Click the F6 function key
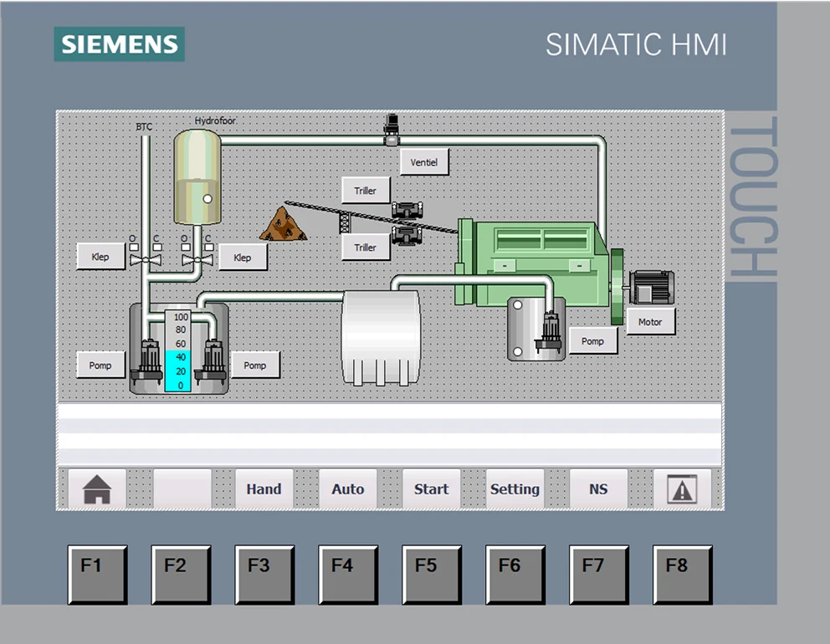 pos(515,575)
